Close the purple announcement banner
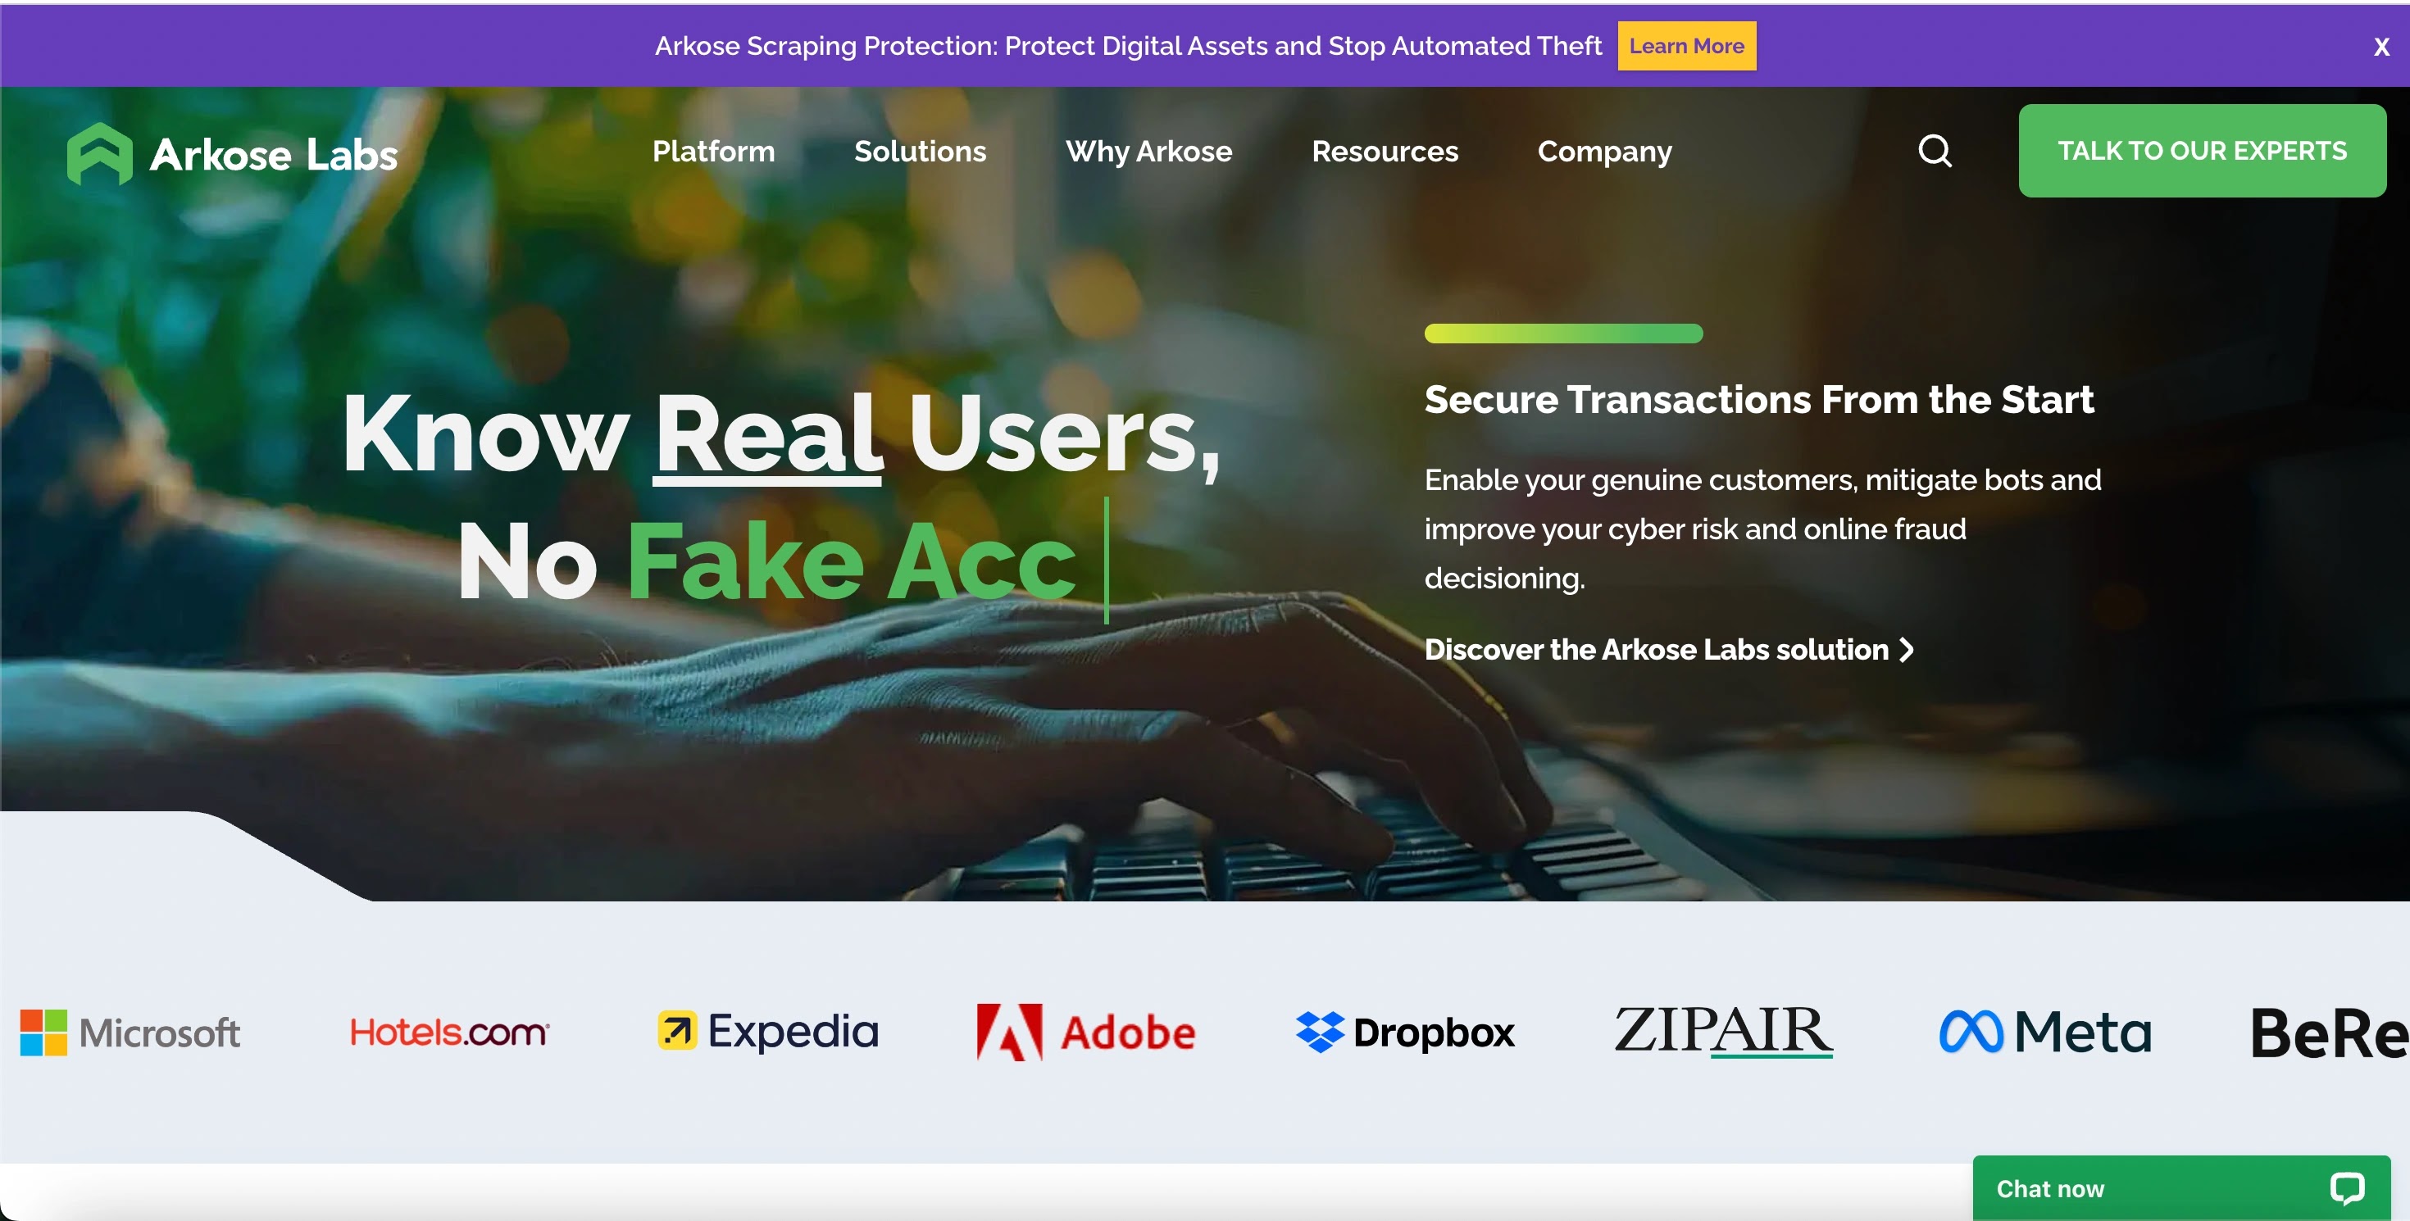This screenshot has height=1221, width=2410. (x=2381, y=47)
